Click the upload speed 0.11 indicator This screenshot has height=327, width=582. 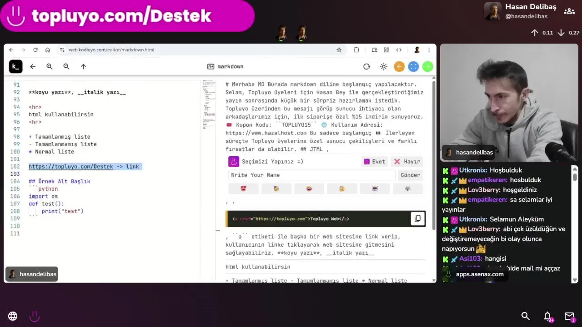click(542, 33)
